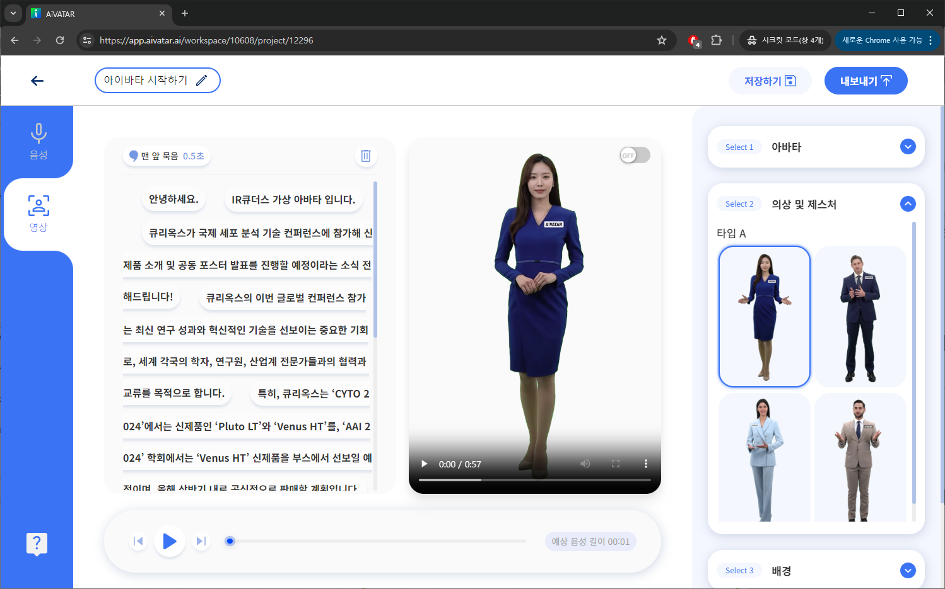Open the Chrome extensions puzzle icon
The height and width of the screenshot is (589, 945).
pos(716,40)
